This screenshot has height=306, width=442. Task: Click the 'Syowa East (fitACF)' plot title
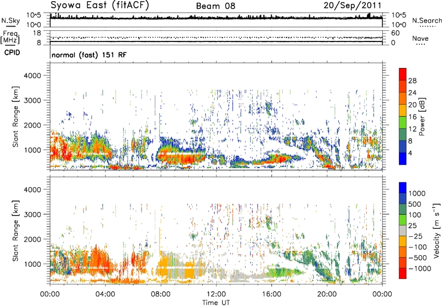tap(99, 6)
